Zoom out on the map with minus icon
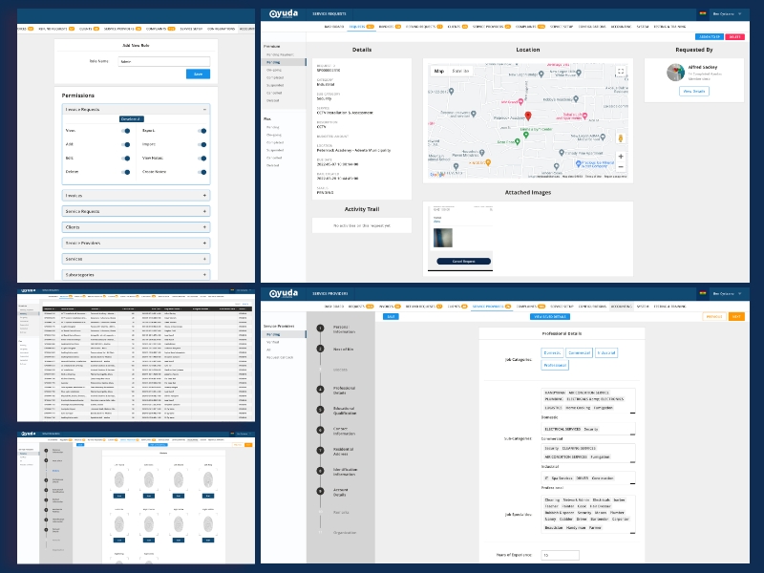Image resolution: width=764 pixels, height=573 pixels. (620, 167)
